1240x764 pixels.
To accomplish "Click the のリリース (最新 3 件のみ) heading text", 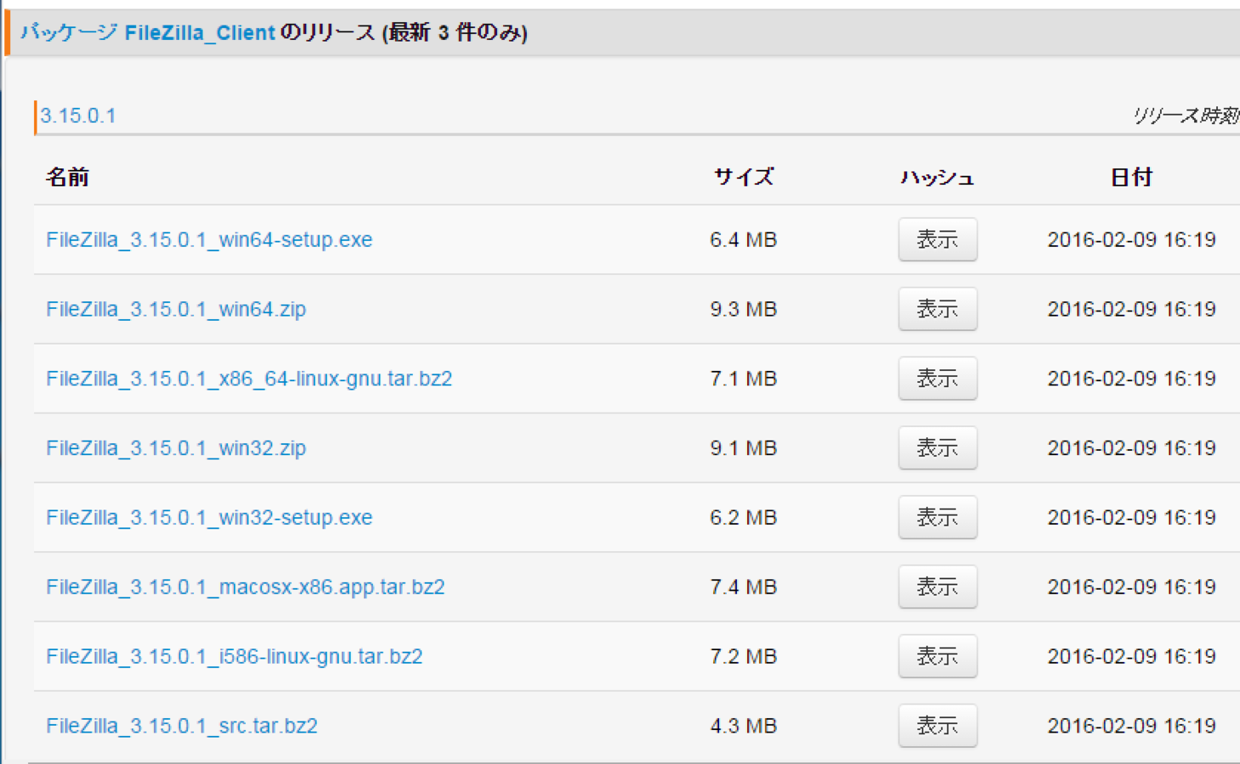I will (x=405, y=33).
